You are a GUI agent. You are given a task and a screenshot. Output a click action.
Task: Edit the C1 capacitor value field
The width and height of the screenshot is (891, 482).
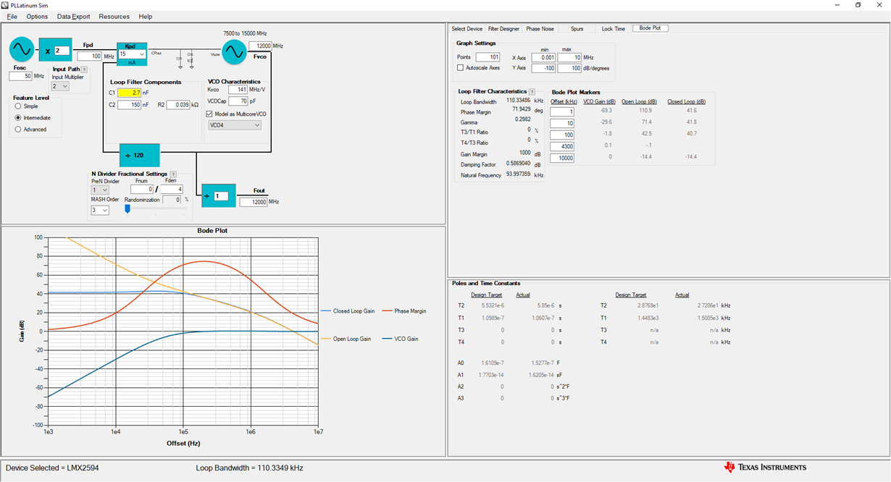[x=129, y=93]
